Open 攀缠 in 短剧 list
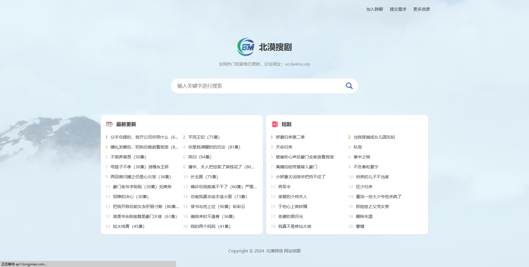Viewport: 529px width, 267px height. (x=360, y=226)
